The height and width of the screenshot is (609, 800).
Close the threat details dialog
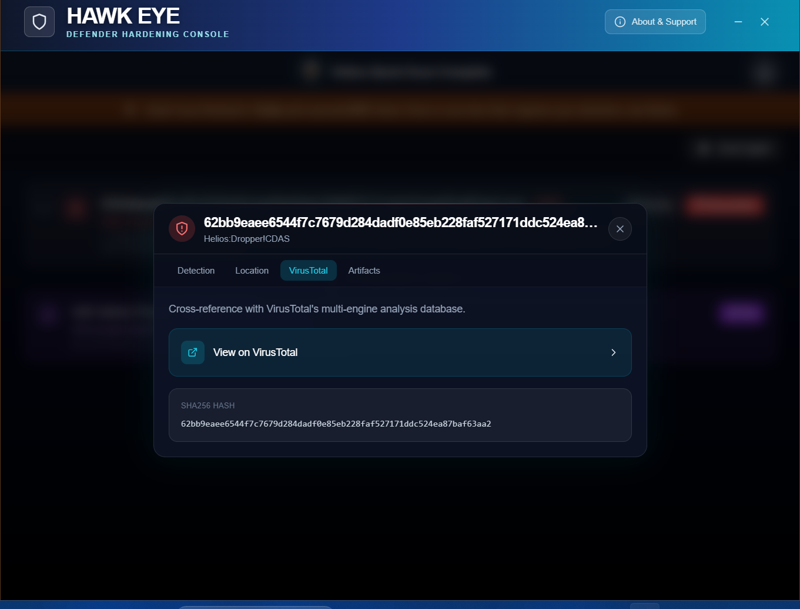click(620, 229)
